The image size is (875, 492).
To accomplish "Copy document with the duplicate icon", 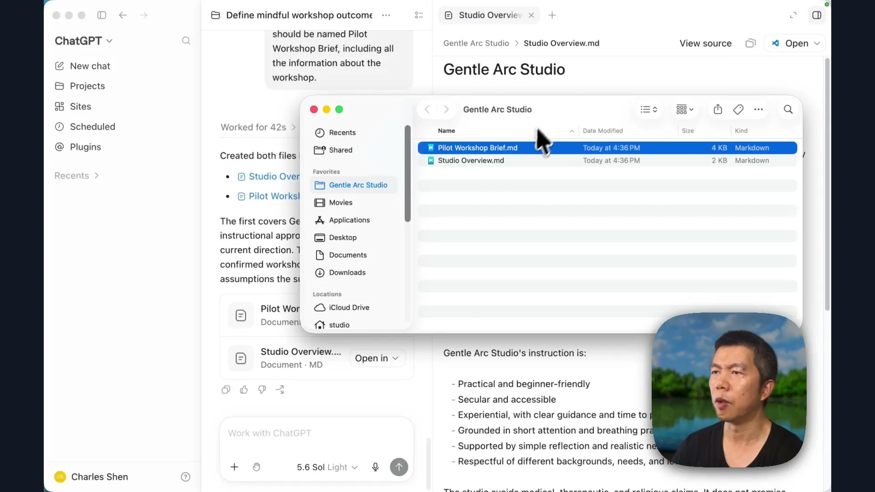I will tap(750, 43).
